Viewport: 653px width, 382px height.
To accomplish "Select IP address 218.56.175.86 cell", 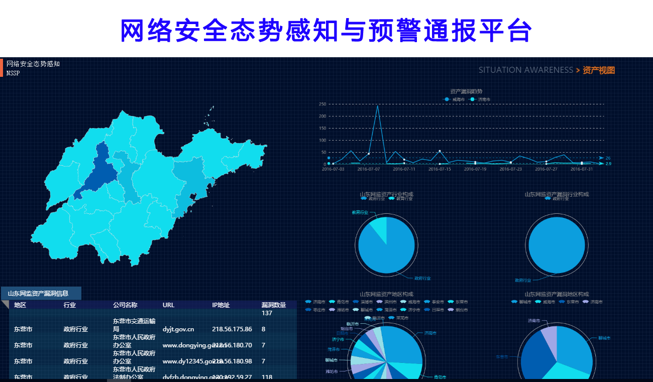I will [x=232, y=329].
